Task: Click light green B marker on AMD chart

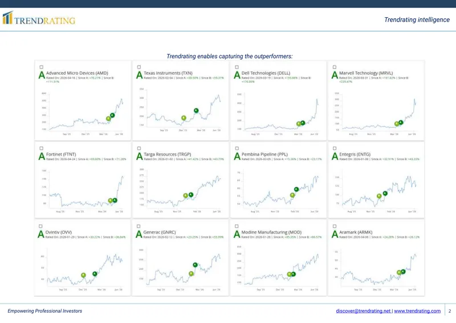Action: click(108, 119)
